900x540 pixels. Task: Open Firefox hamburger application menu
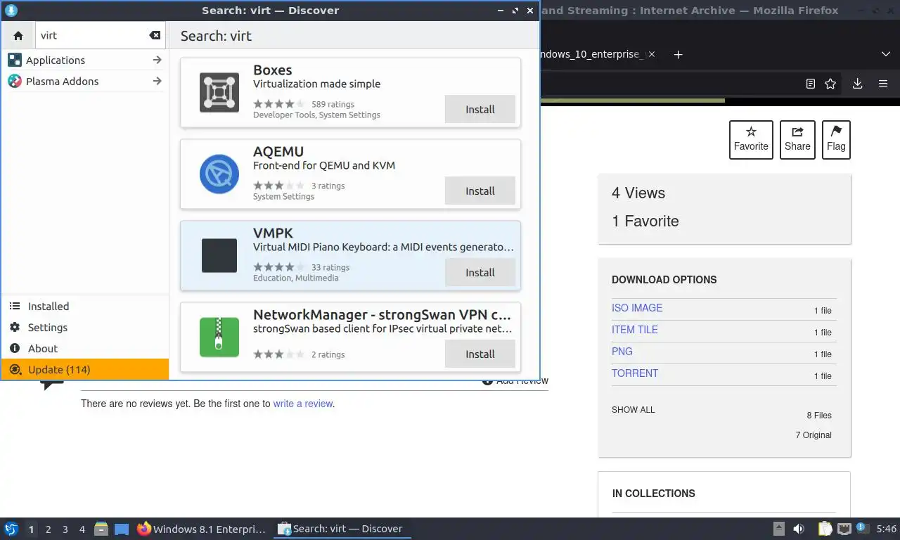[x=883, y=84]
